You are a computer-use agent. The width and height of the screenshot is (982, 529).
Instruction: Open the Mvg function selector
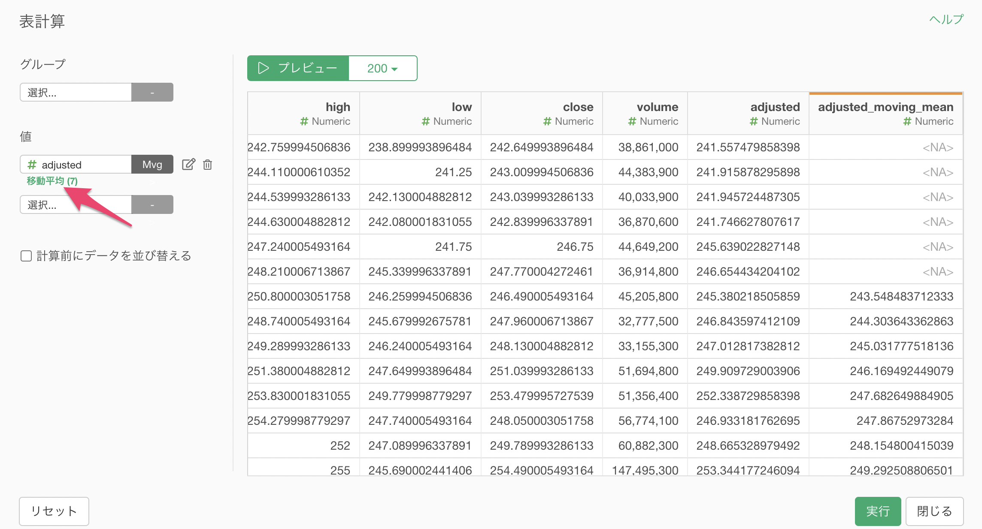tap(152, 165)
